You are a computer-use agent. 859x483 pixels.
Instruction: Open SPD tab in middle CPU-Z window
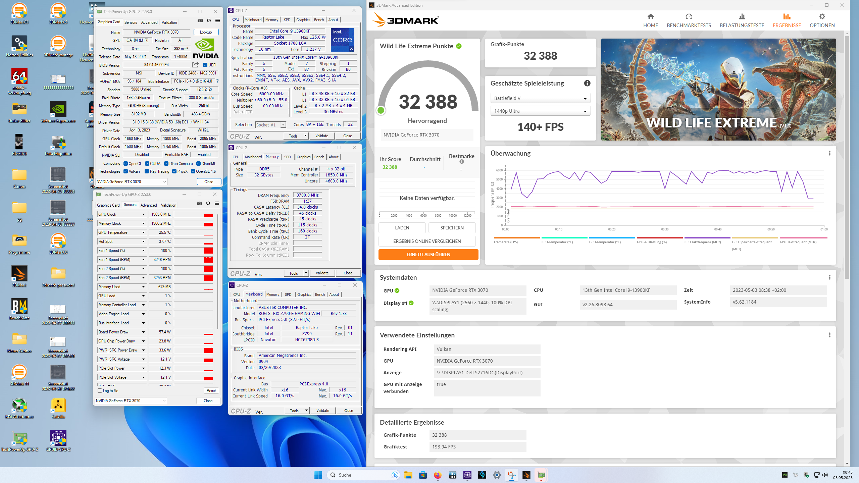[x=288, y=157]
